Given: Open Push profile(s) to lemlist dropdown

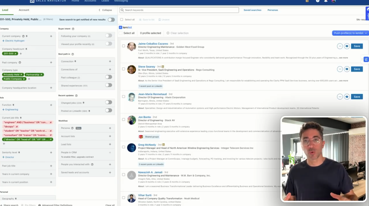Looking at the screenshot, I should pos(350,33).
